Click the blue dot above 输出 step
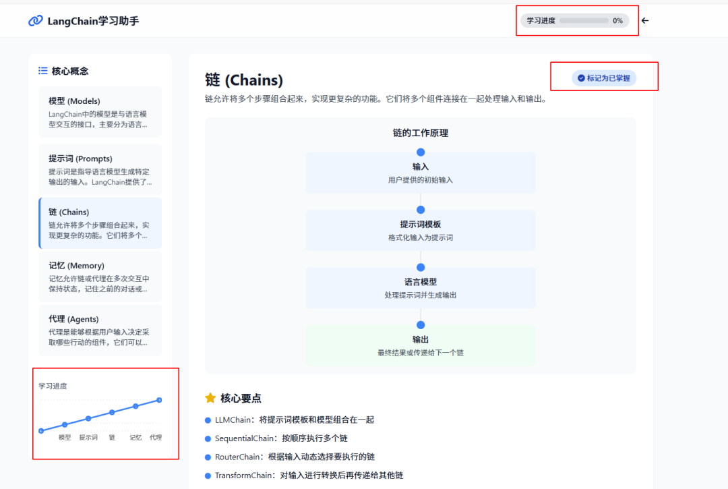The height and width of the screenshot is (489, 728). (421, 325)
